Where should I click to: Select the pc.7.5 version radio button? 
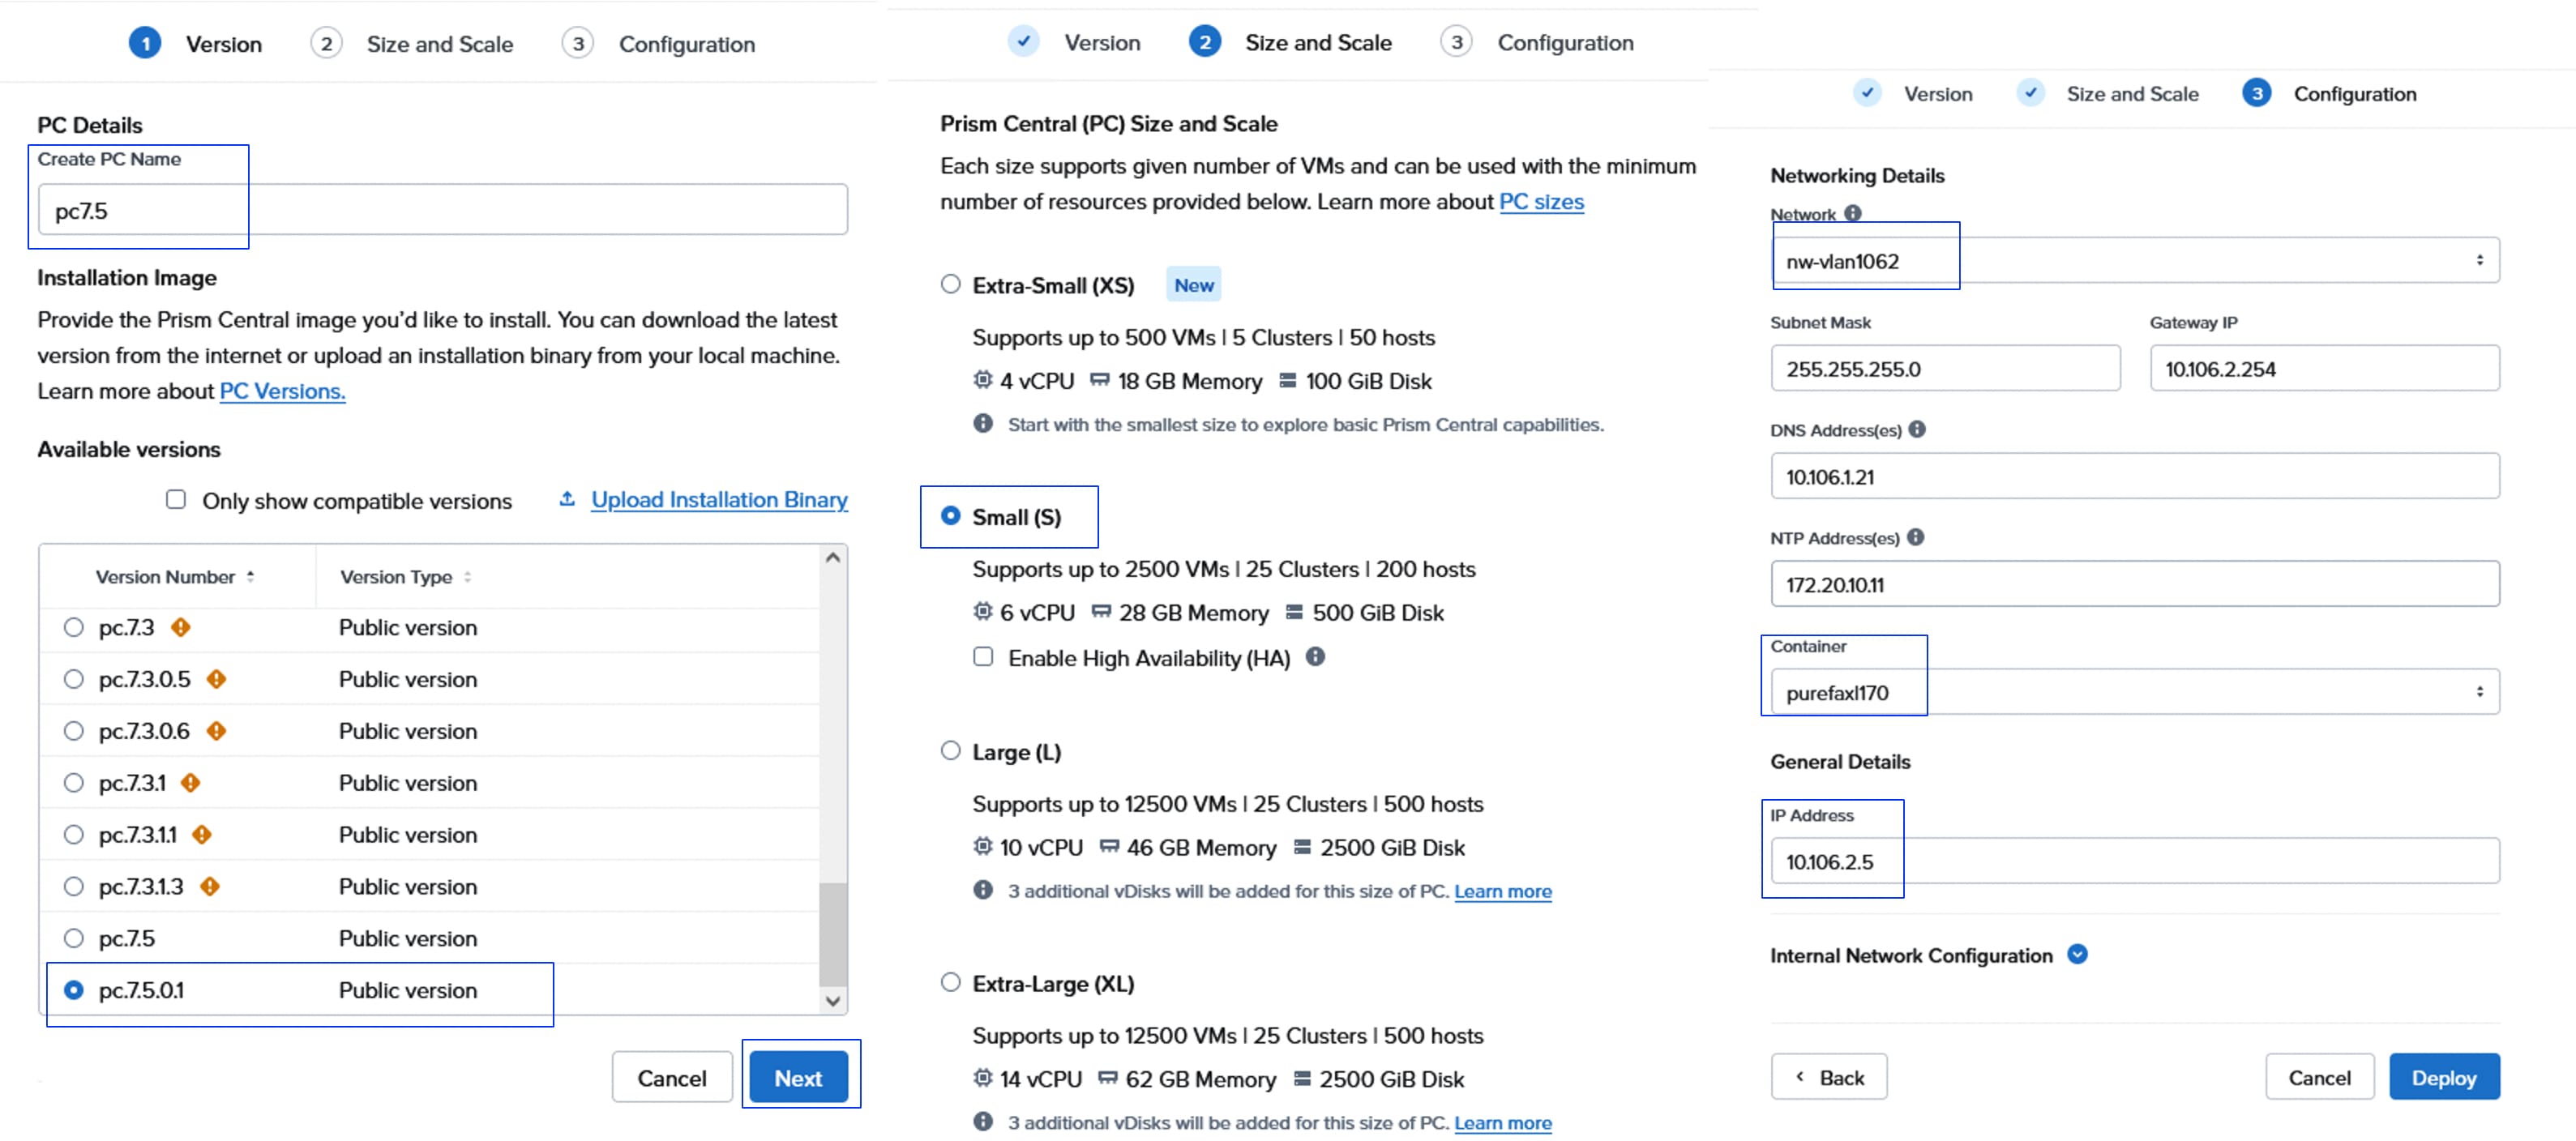73,938
